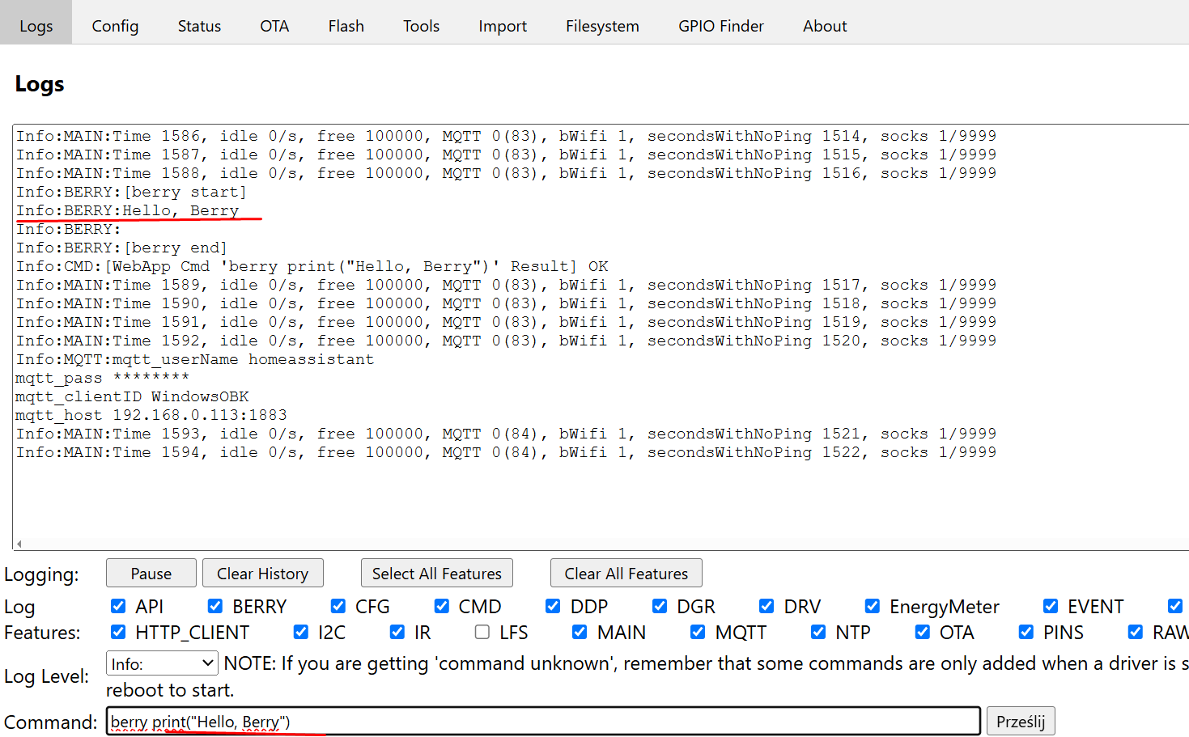Viewport: 1189px width, 737px height.
Task: Switch to the Tools tab
Action: (x=421, y=26)
